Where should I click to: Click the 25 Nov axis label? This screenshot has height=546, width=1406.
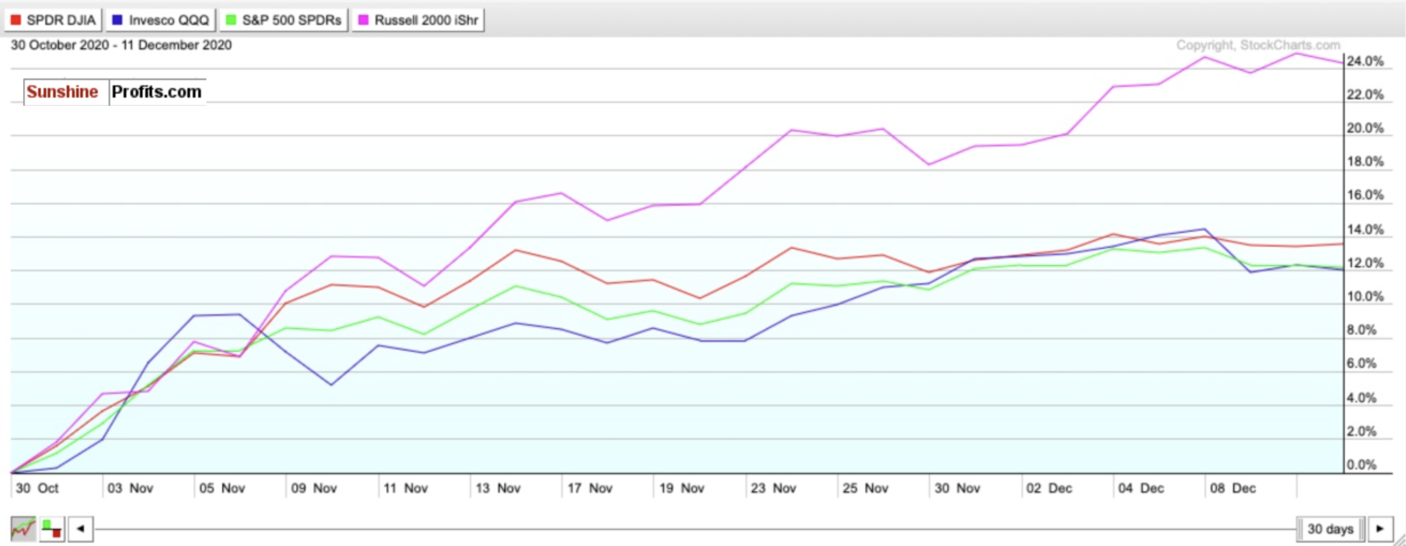866,488
